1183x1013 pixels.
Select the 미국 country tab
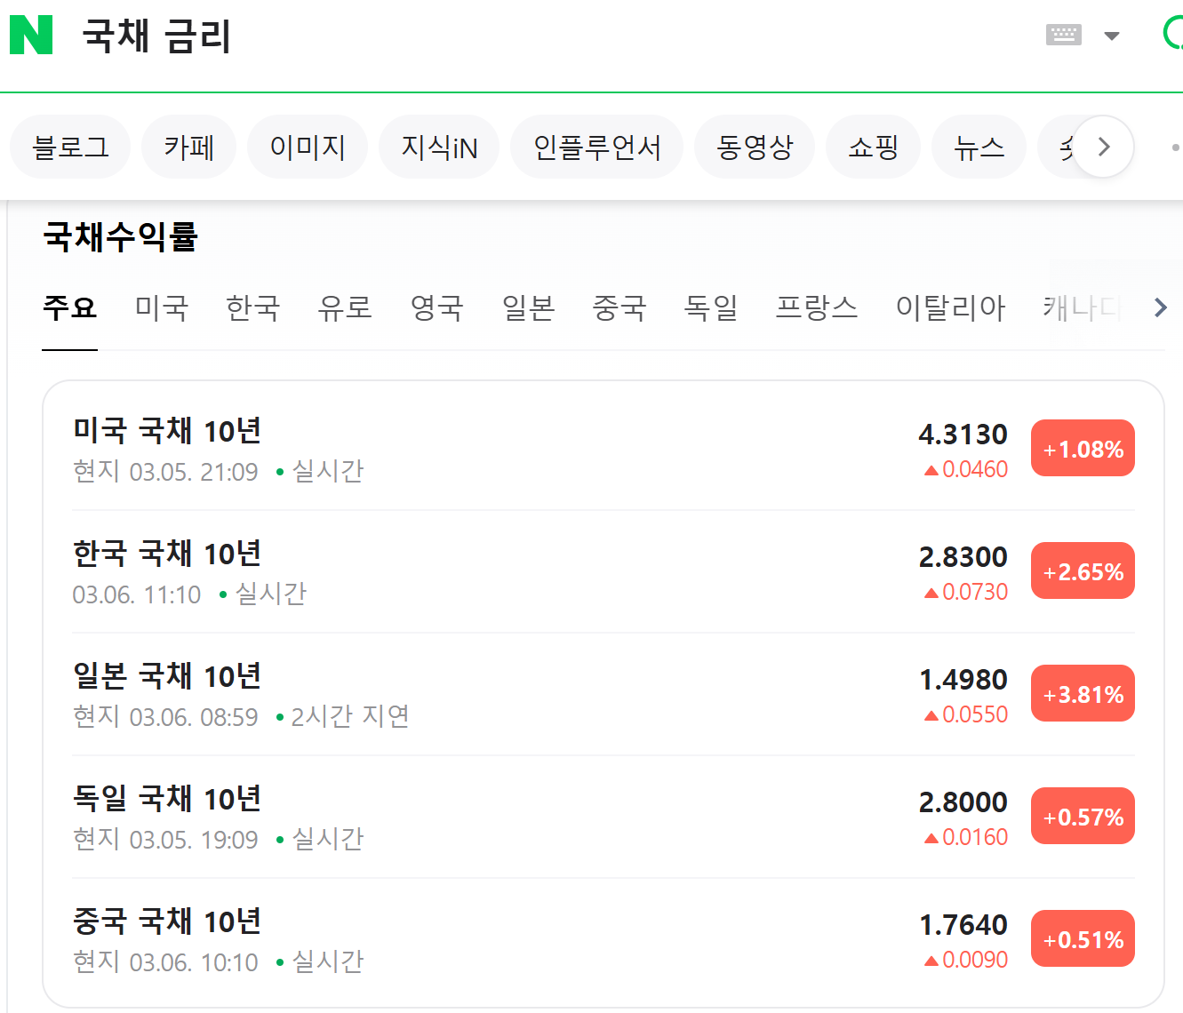point(162,307)
